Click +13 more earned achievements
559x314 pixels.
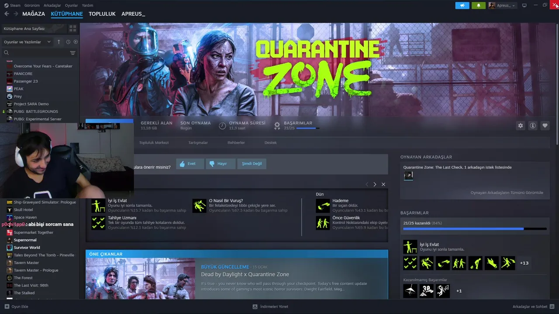pyautogui.click(x=524, y=263)
